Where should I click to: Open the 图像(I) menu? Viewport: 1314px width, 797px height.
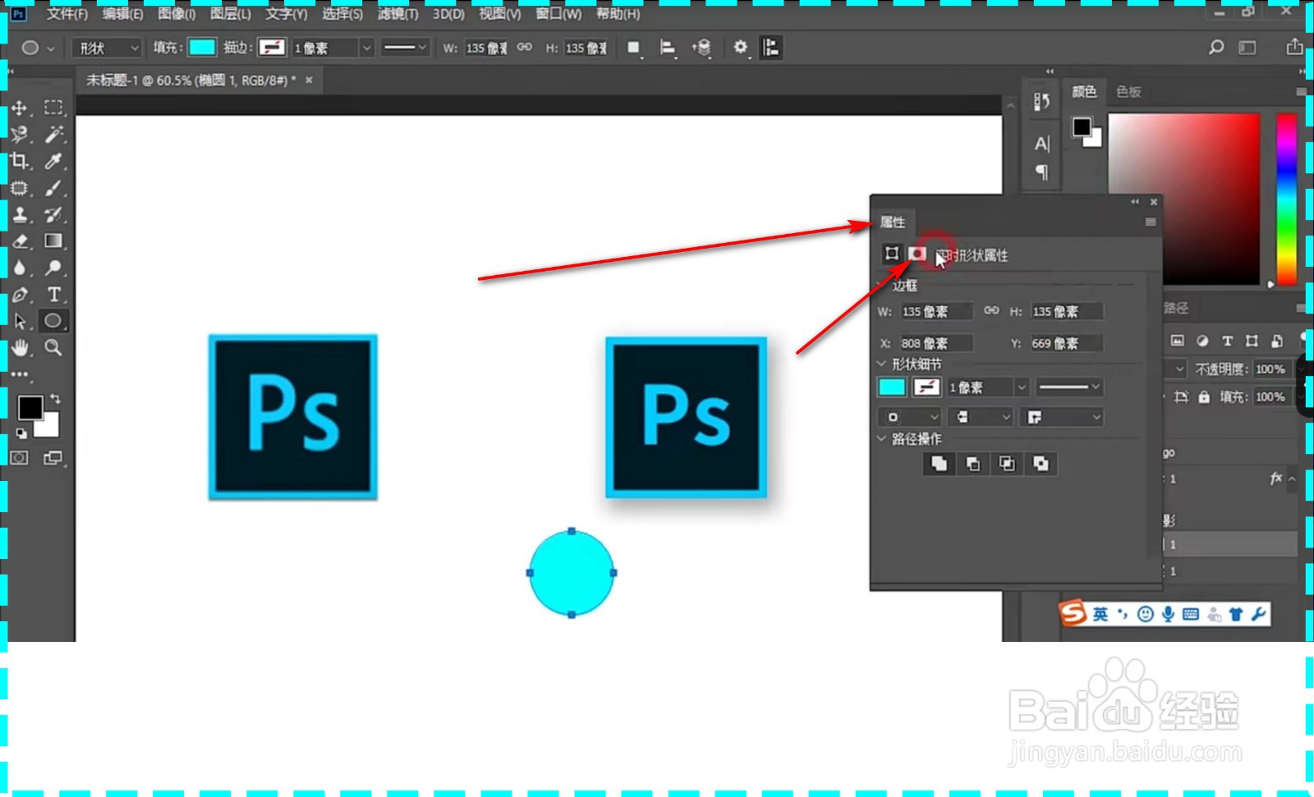click(x=177, y=14)
